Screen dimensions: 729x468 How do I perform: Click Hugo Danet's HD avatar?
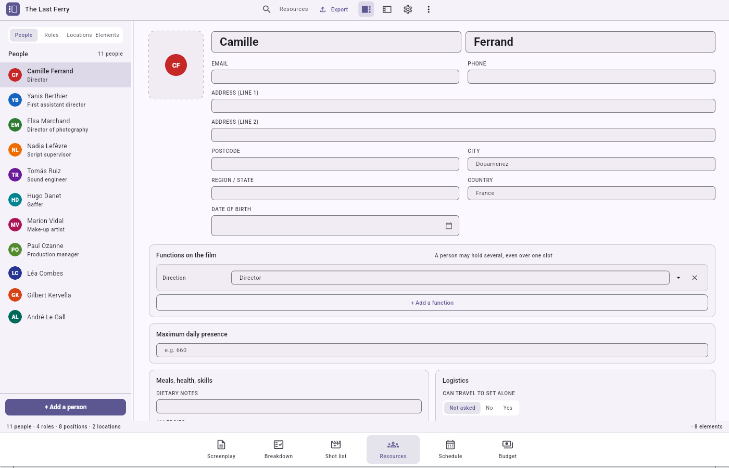point(15,200)
